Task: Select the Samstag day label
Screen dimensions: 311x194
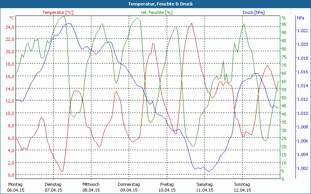Action: point(204,184)
